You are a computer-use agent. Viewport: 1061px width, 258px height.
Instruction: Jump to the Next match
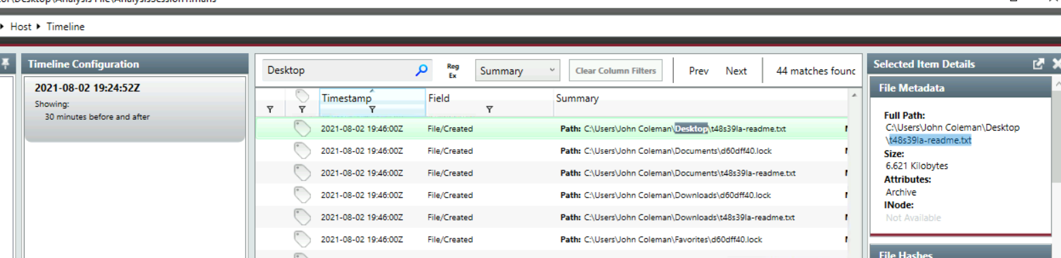coord(736,71)
